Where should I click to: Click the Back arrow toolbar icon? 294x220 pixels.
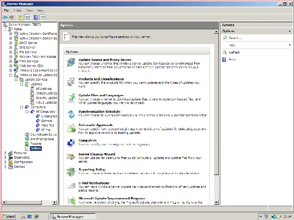(5, 17)
